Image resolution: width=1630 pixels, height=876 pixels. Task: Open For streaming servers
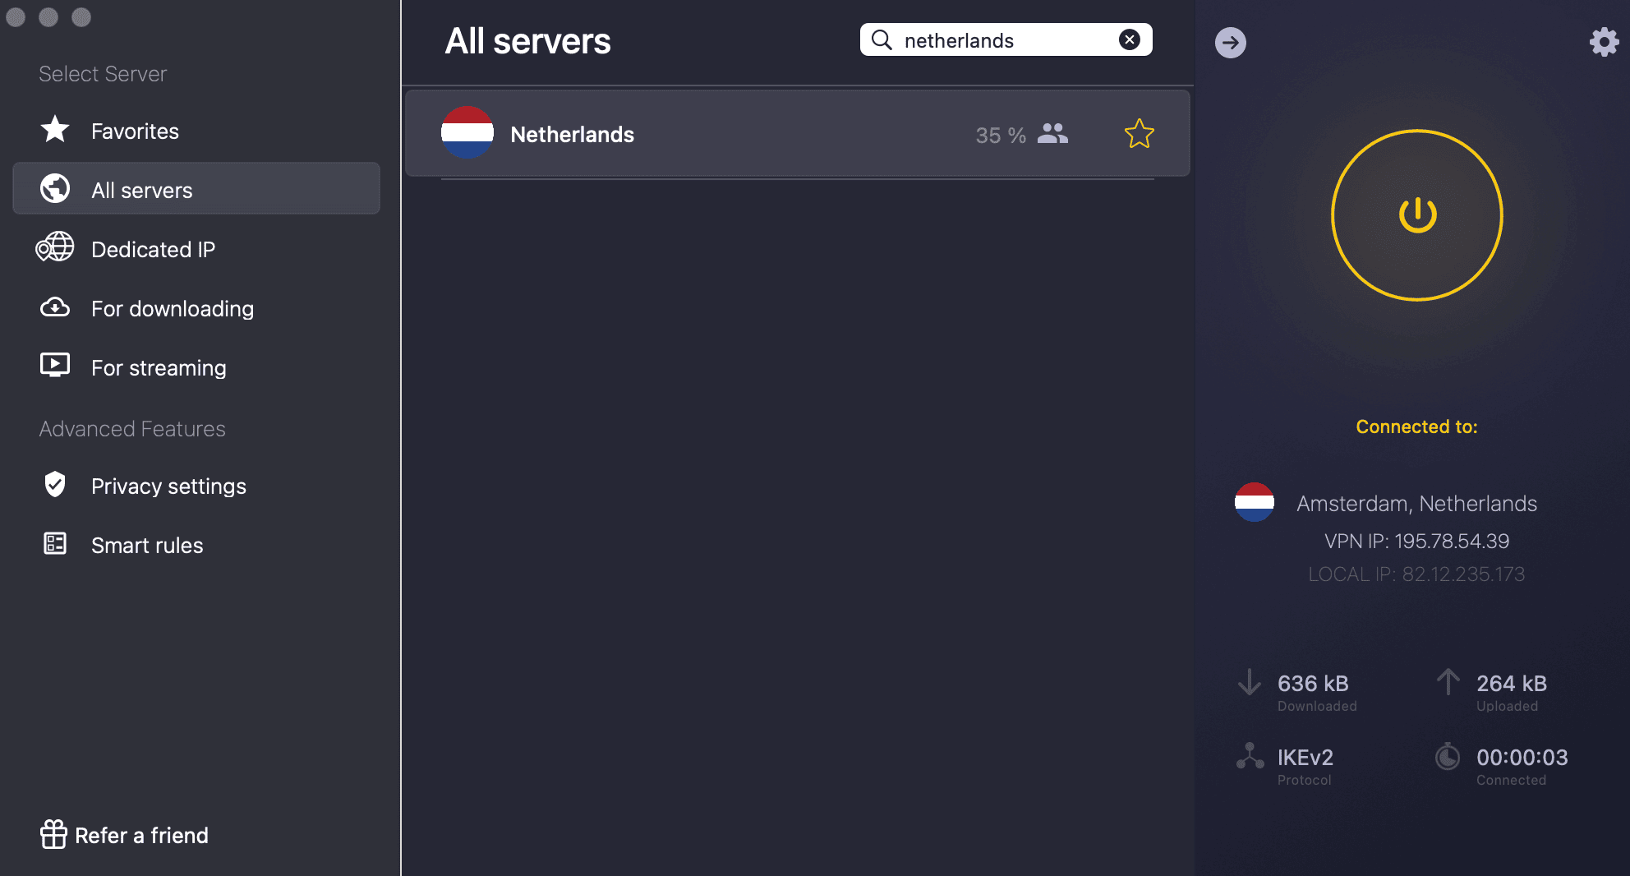coord(196,367)
